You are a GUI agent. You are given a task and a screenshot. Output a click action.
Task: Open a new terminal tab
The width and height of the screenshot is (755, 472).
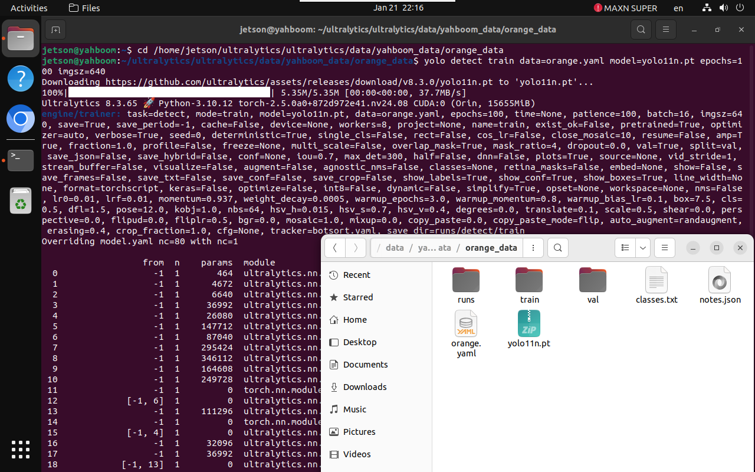click(55, 29)
